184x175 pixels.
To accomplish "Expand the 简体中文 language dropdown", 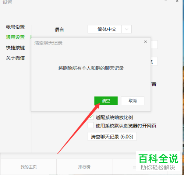I will click(x=110, y=29).
